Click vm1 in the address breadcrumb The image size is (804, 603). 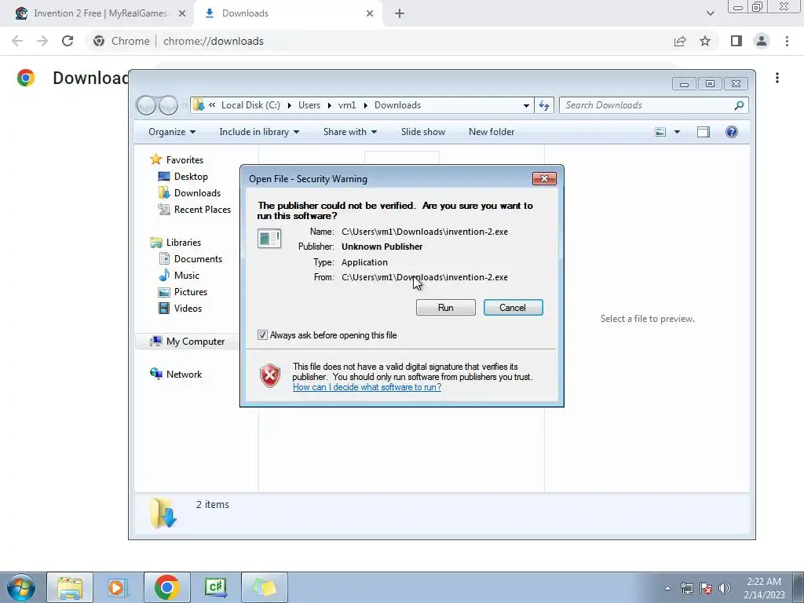346,105
